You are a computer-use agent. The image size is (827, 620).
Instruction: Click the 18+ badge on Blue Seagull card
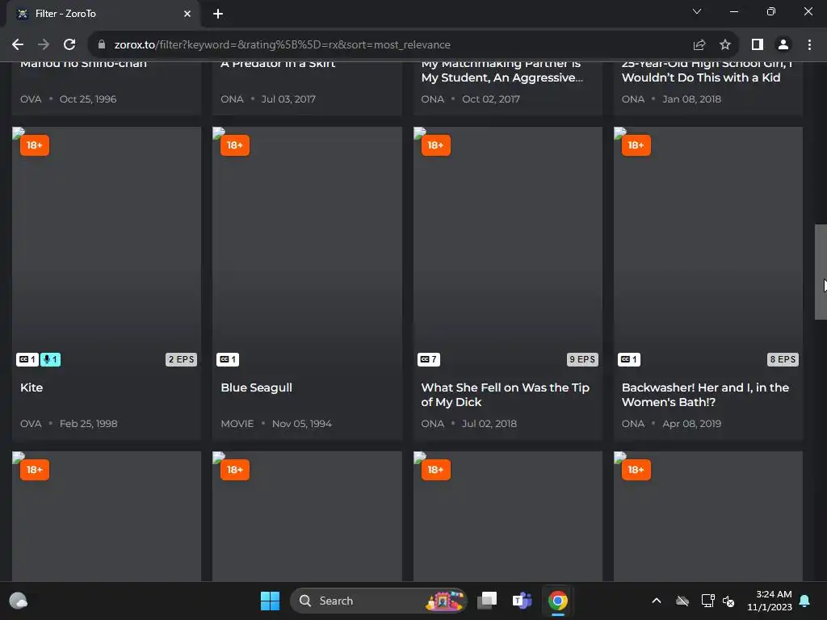click(235, 145)
